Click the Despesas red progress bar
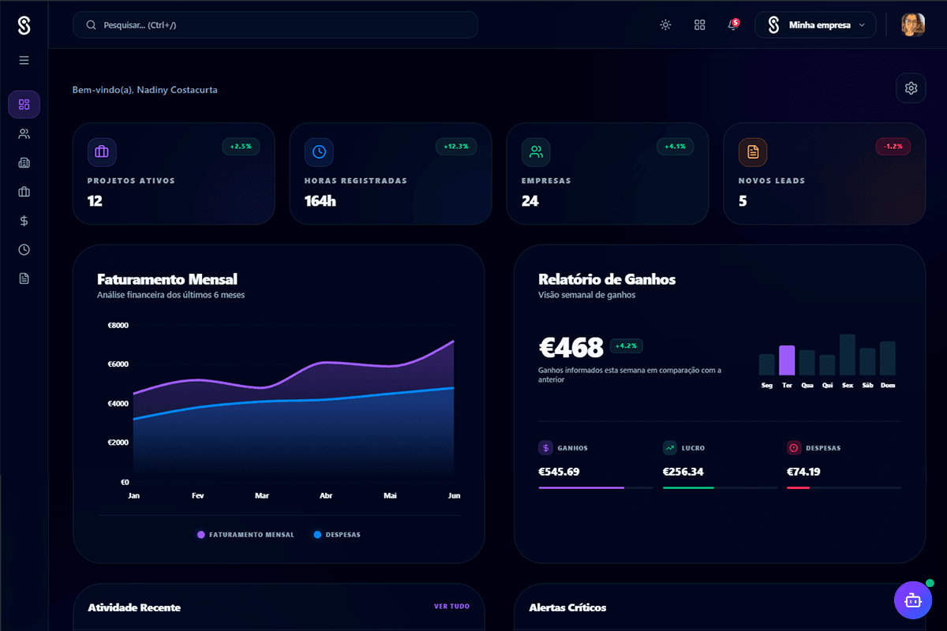The height and width of the screenshot is (631, 947). 798,488
